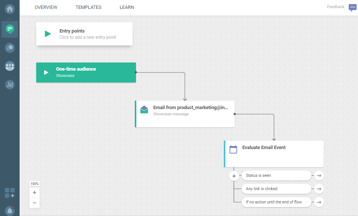Click the Feedback chat icon

352,8
